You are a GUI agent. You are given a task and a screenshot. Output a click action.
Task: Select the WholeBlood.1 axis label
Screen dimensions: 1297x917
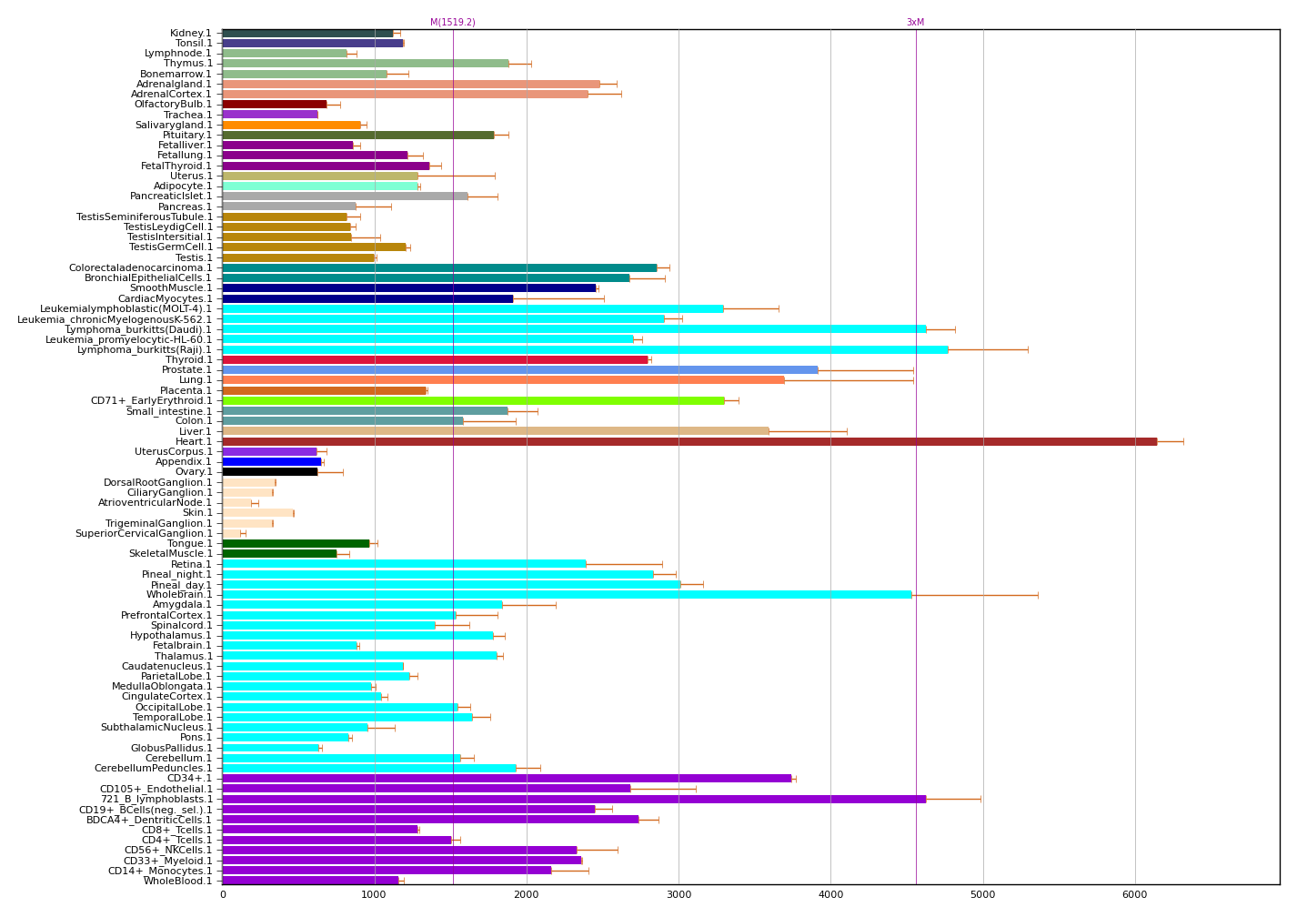(x=177, y=881)
